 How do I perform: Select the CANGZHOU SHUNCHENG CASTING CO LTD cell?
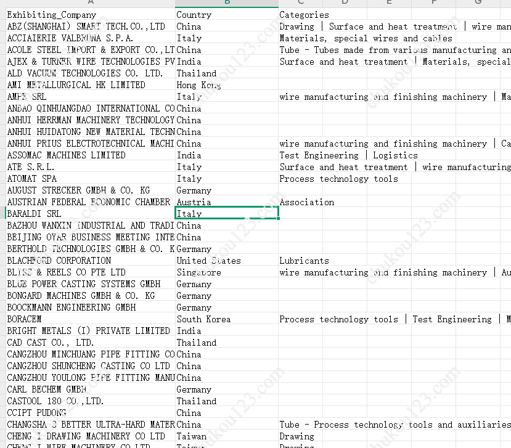90,366
